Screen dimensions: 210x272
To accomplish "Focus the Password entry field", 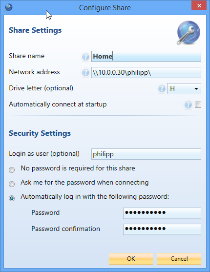I will coord(162,213).
